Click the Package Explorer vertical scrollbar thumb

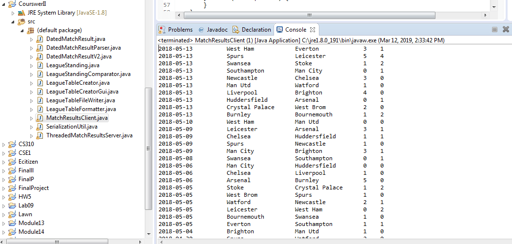pos(149,149)
